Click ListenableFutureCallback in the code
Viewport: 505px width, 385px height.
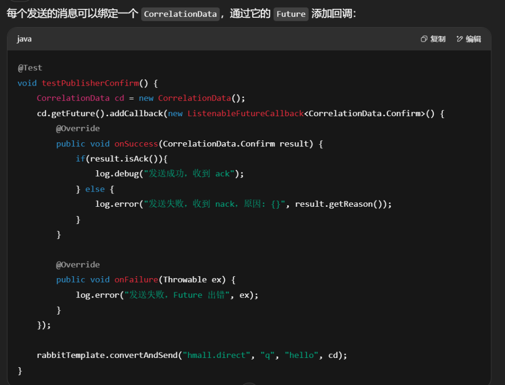point(245,113)
